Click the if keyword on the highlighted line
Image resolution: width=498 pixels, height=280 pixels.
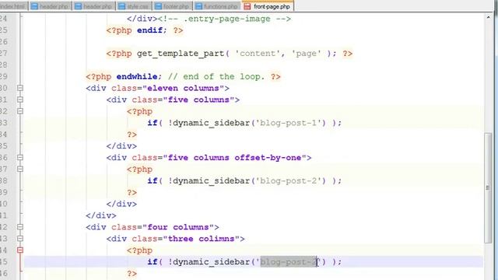pyautogui.click(x=153, y=262)
